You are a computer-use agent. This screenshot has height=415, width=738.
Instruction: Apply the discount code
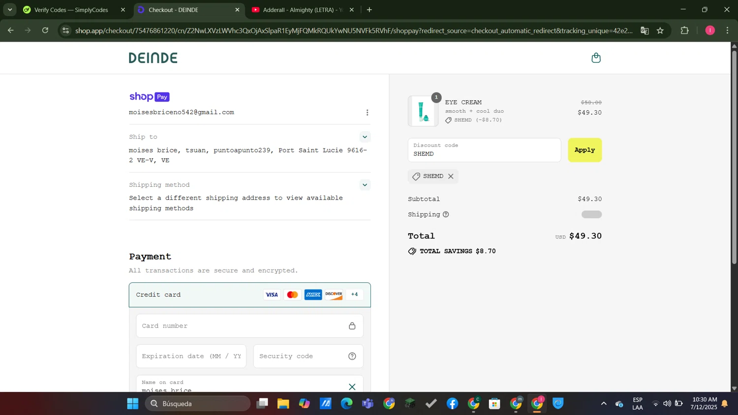coord(584,150)
